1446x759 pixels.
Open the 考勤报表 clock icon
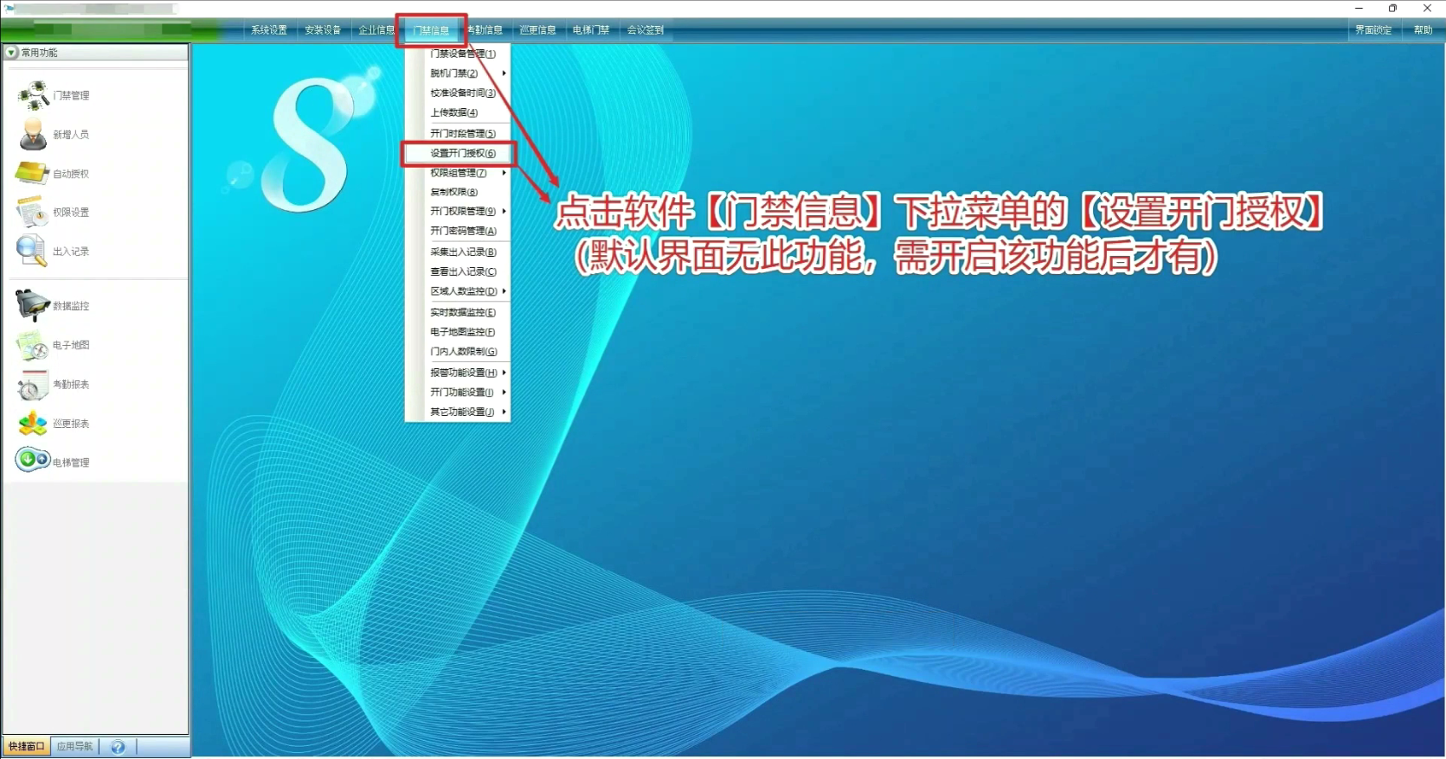[x=32, y=385]
